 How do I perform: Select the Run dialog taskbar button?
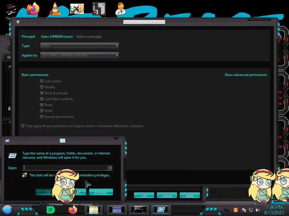coord(161,210)
